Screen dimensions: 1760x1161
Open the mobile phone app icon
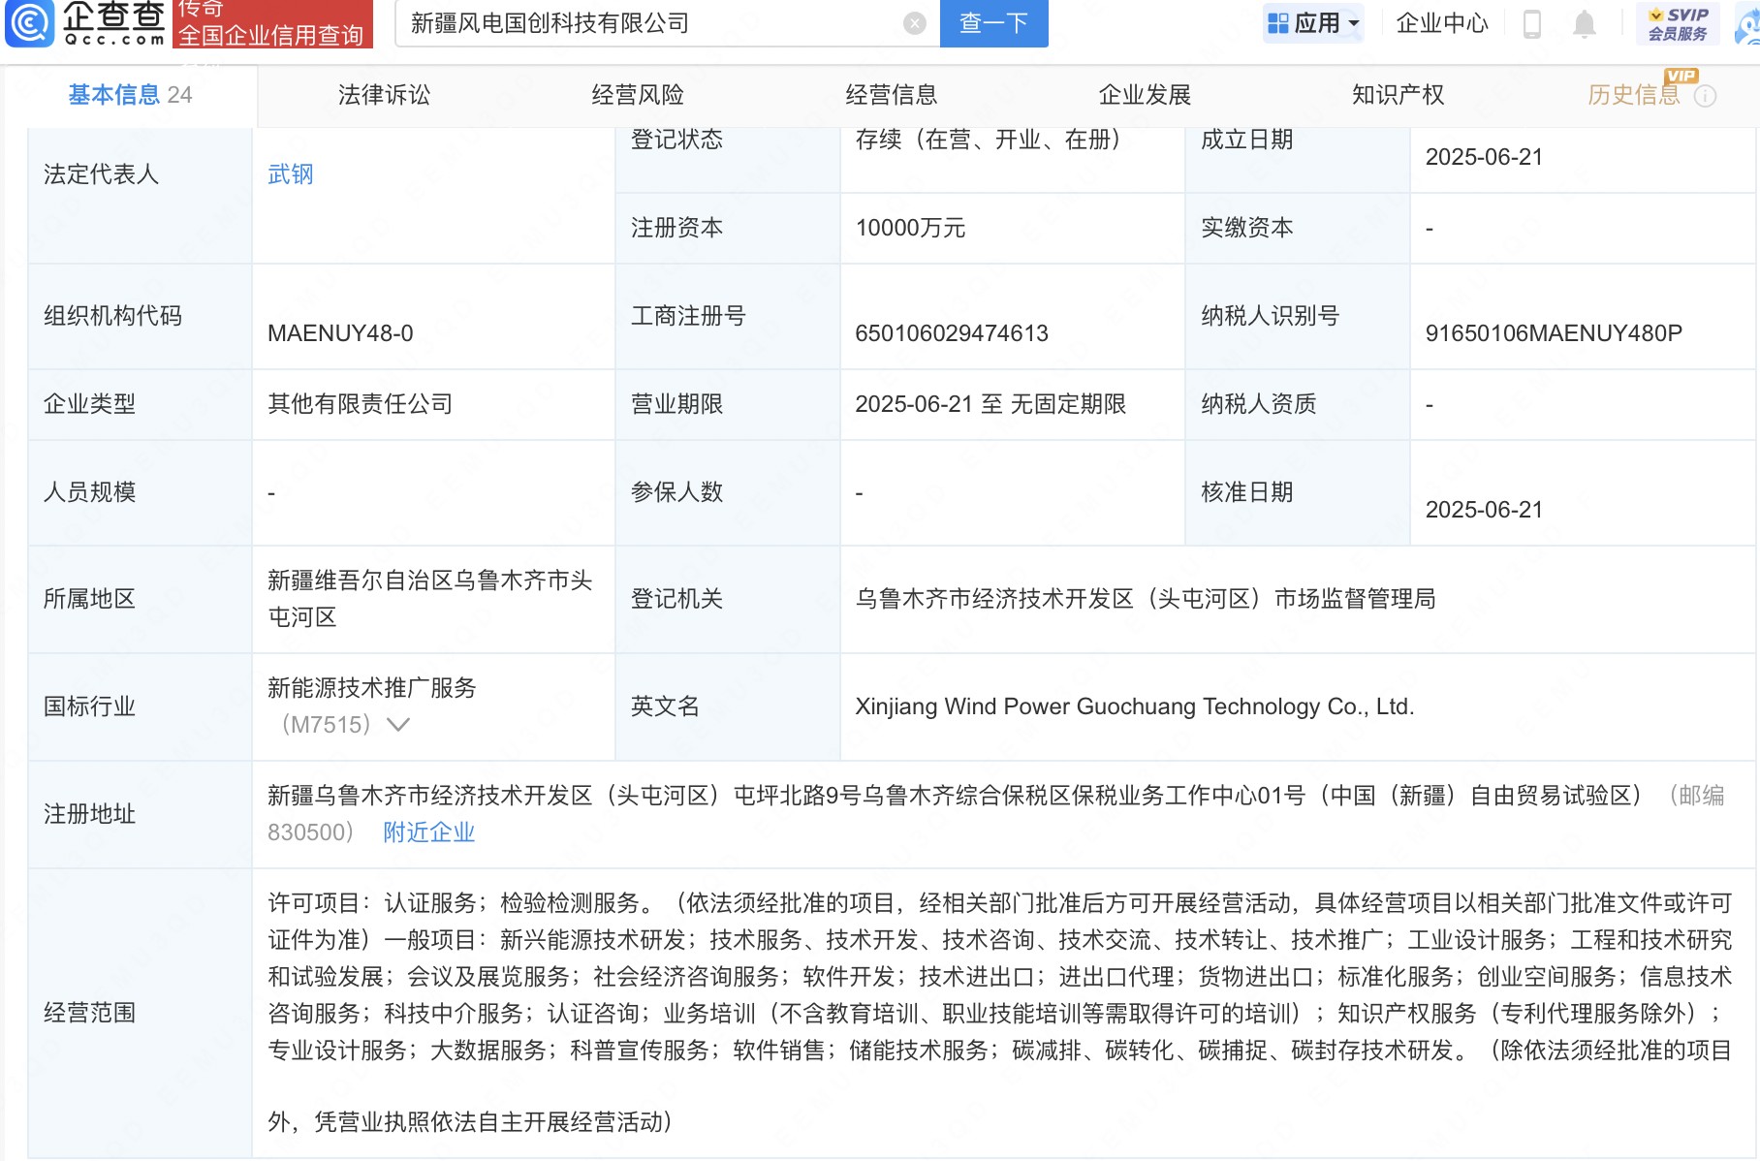1531,23
